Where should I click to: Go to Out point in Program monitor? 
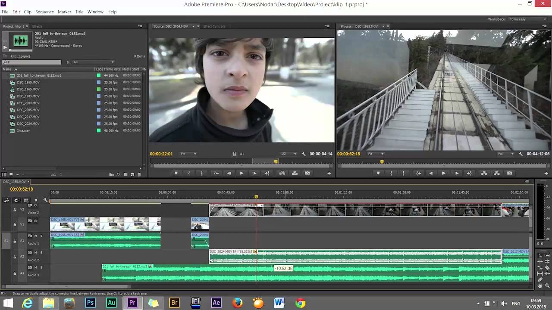coord(469,173)
